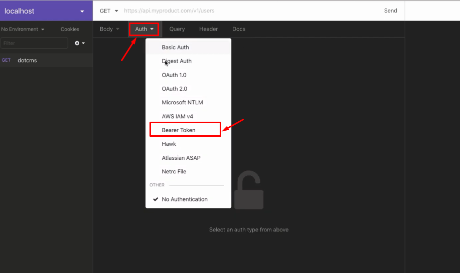Image resolution: width=460 pixels, height=273 pixels.
Task: Click the request URL input field
Action: tap(246, 11)
